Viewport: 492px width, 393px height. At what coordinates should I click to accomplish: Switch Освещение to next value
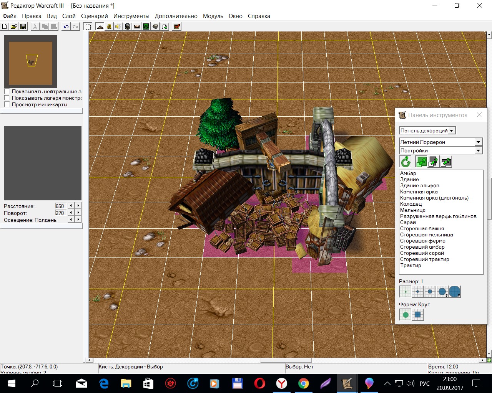pos(78,220)
